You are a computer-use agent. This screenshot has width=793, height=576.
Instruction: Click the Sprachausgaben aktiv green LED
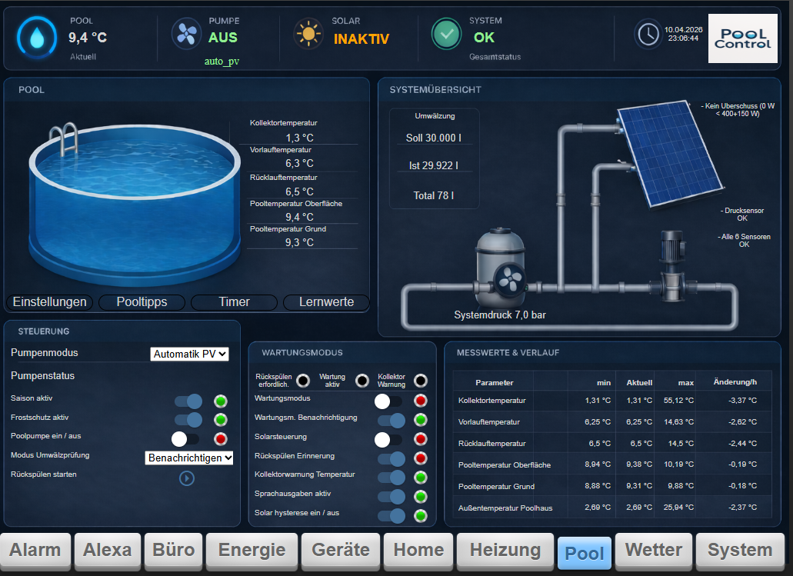[x=420, y=497]
